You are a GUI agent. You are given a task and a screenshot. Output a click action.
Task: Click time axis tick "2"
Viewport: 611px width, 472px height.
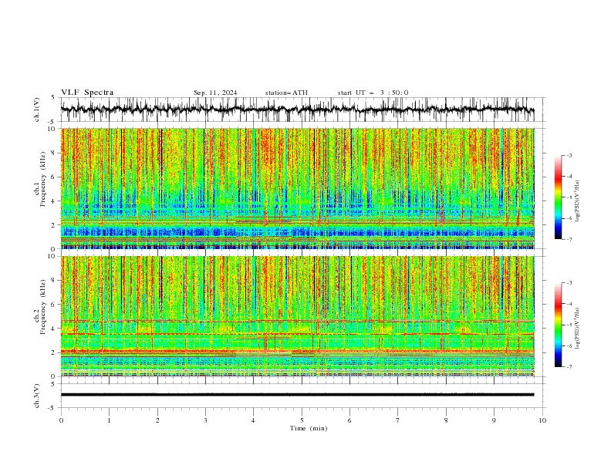[x=157, y=420]
